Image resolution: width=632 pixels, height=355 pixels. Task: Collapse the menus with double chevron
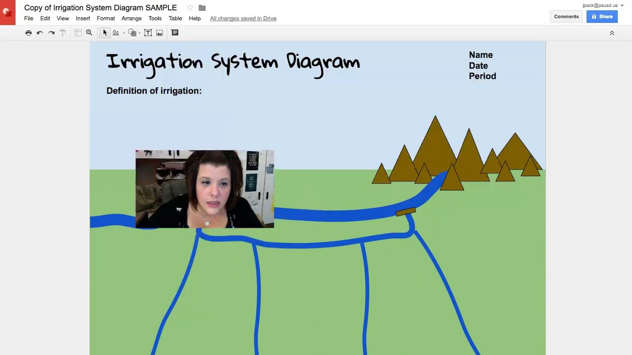[612, 33]
